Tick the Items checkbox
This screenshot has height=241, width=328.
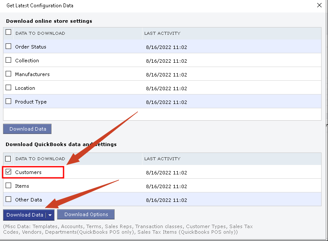[x=8, y=185]
